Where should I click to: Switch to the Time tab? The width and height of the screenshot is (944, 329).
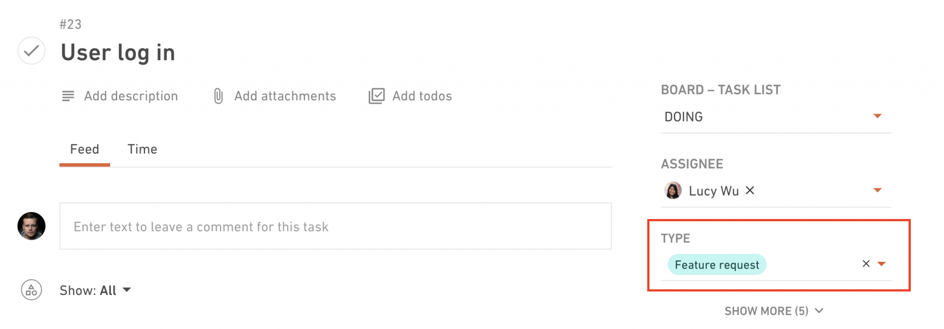tap(142, 149)
